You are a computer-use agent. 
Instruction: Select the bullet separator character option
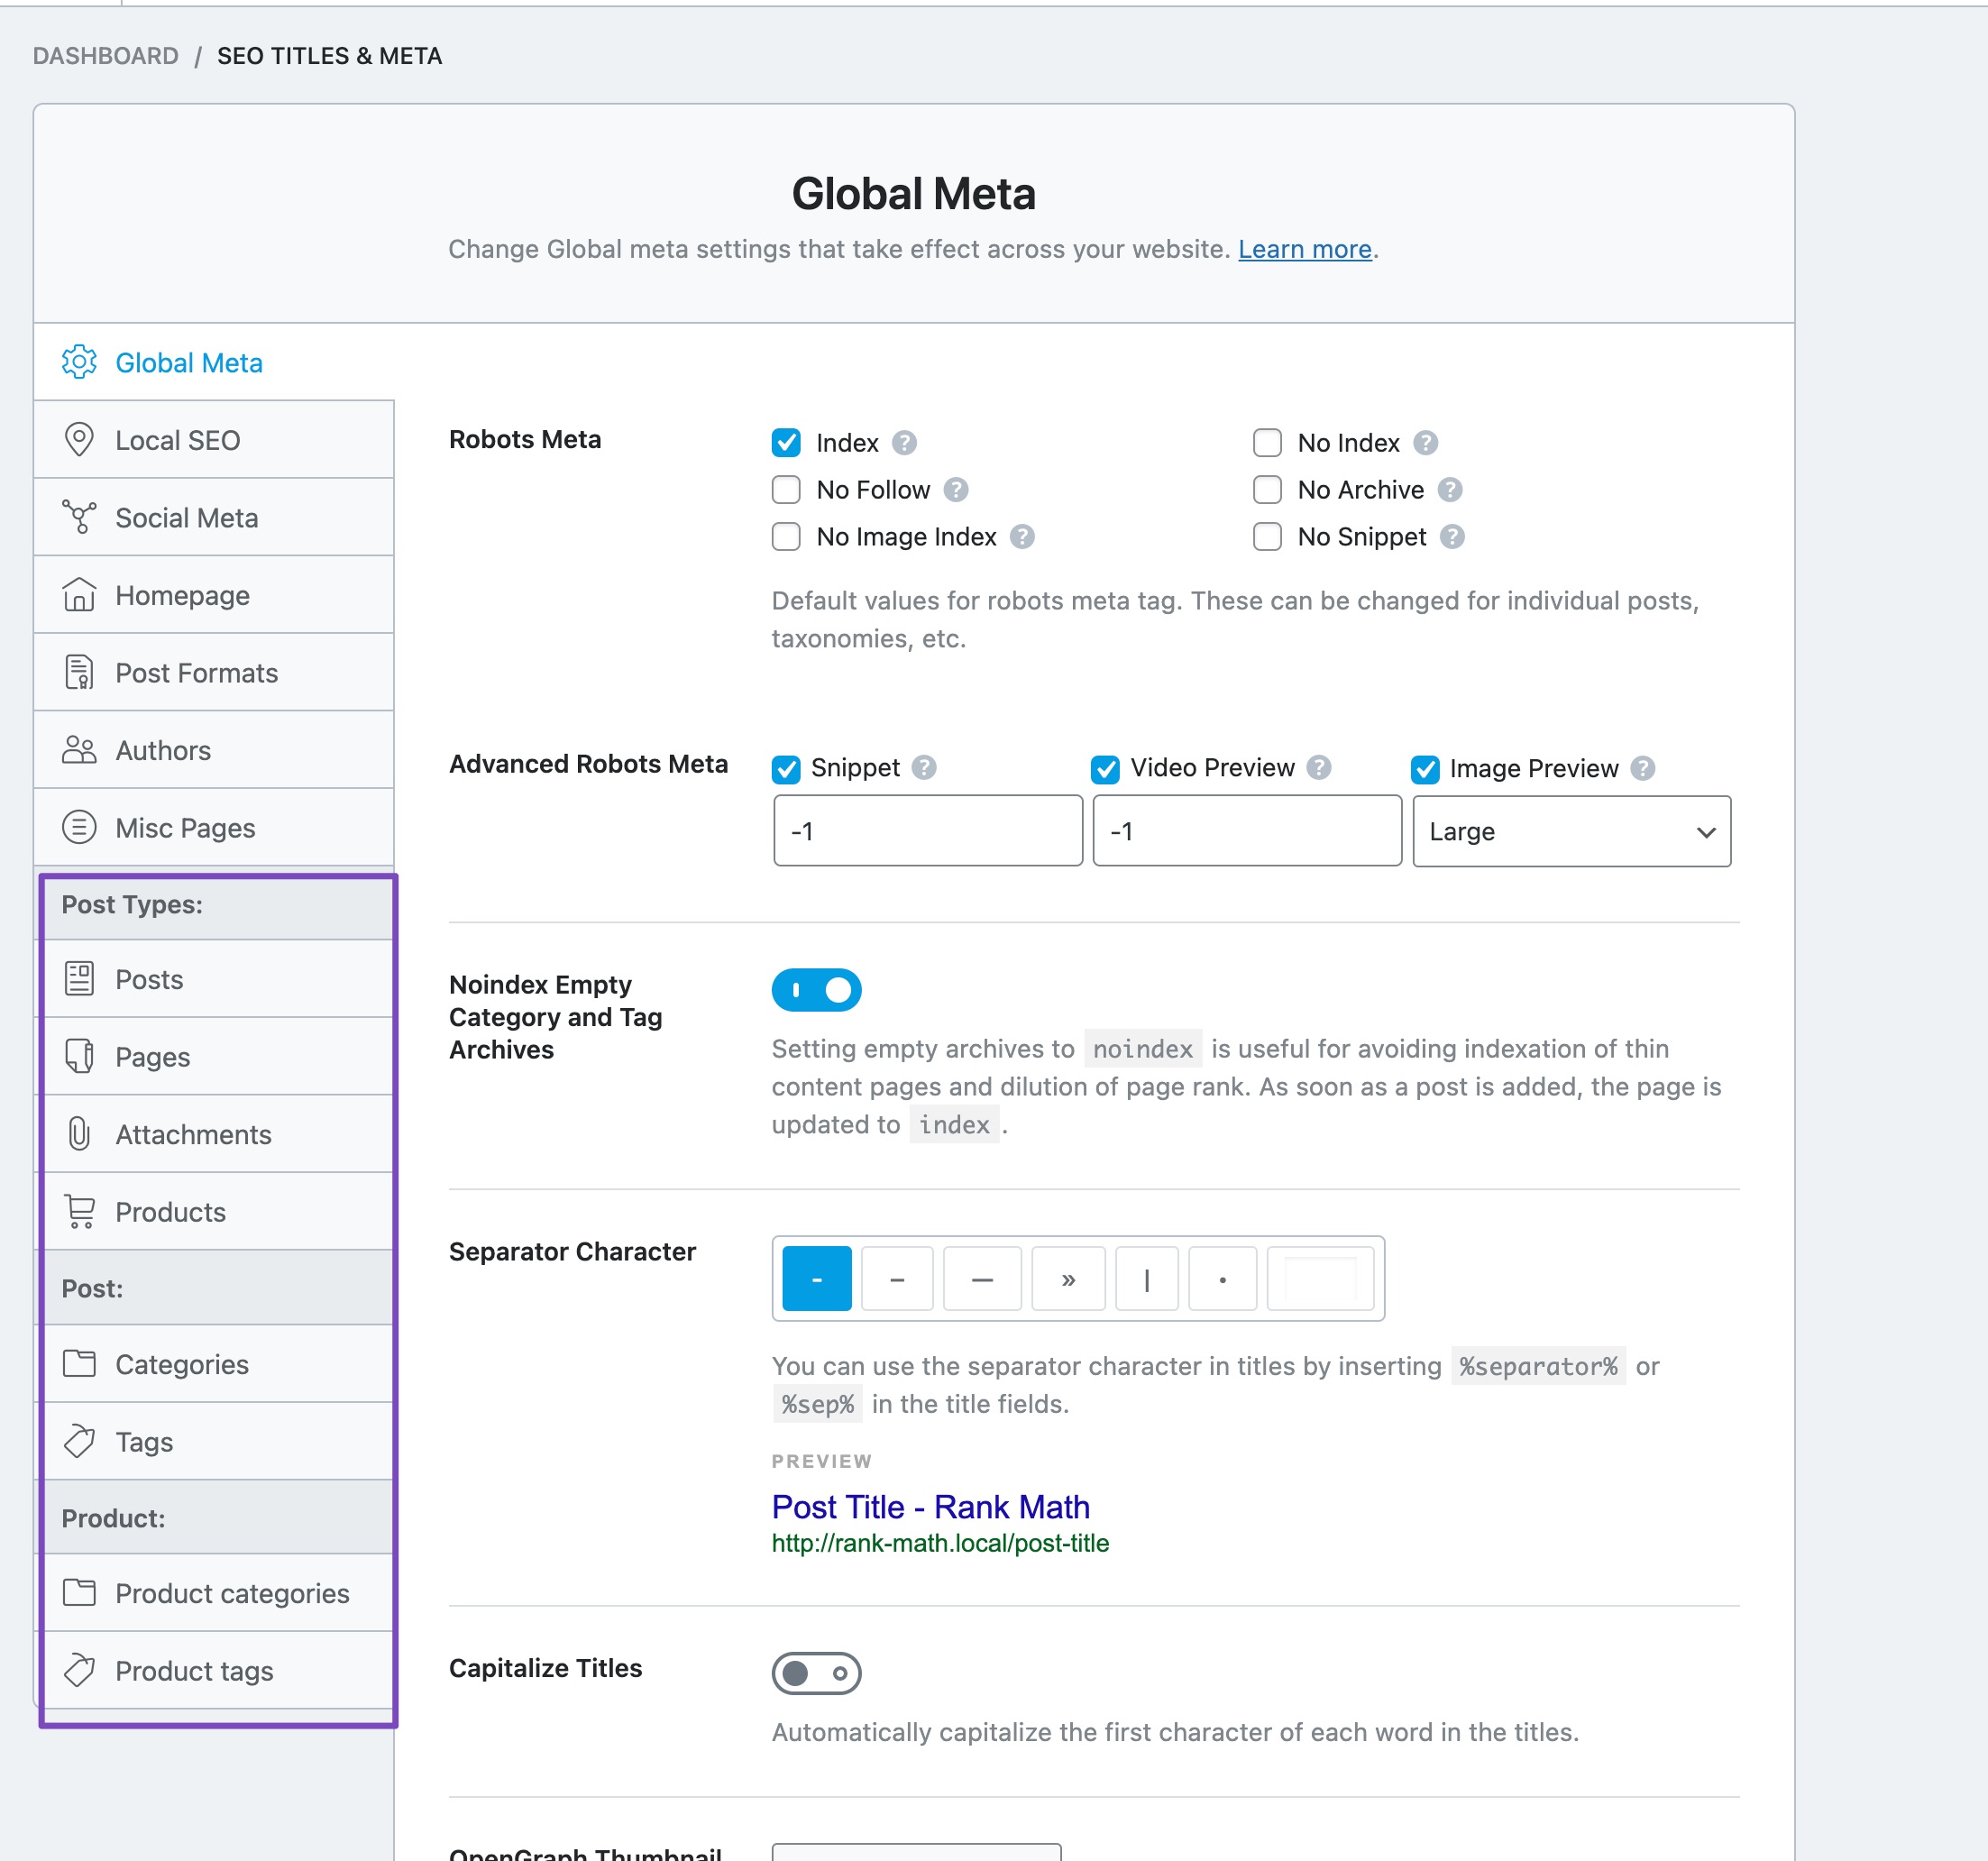coord(1224,1277)
